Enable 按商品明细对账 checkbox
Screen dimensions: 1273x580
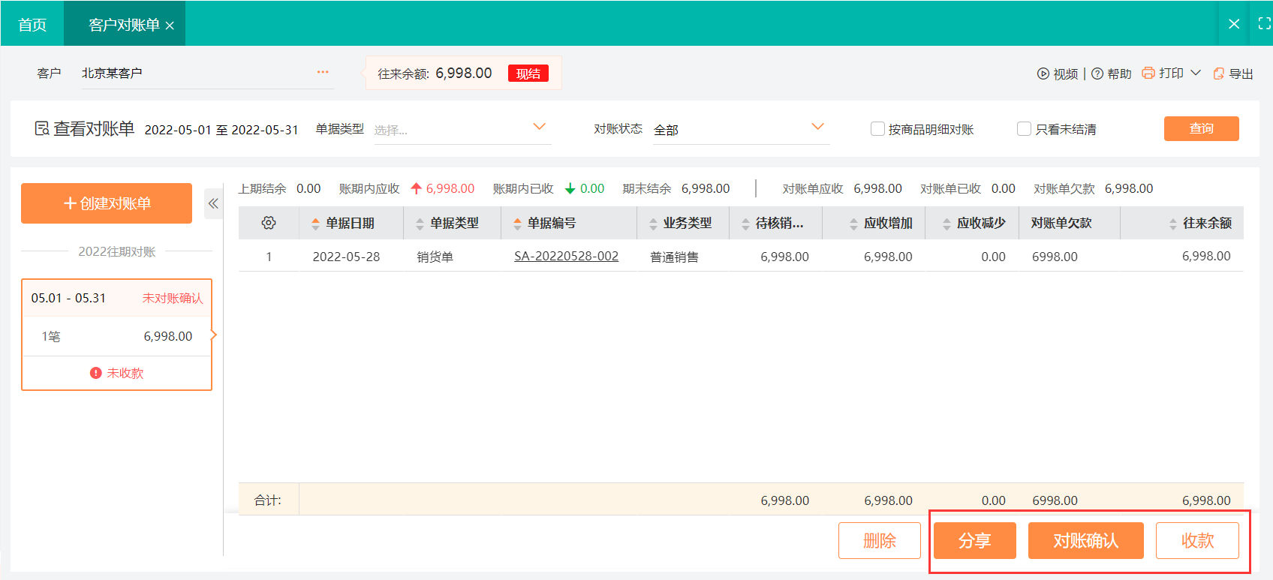tap(877, 129)
